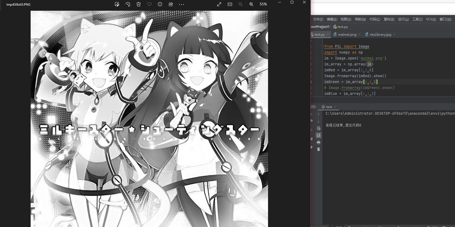This screenshot has height=227, width=455.
Task: Minimize the photo viewer window
Action: tap(280, 2)
